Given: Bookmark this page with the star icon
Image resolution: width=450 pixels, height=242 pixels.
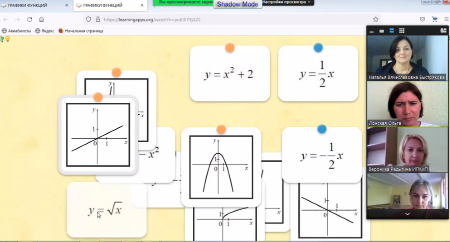Looking at the screenshot, I should tap(375, 19).
